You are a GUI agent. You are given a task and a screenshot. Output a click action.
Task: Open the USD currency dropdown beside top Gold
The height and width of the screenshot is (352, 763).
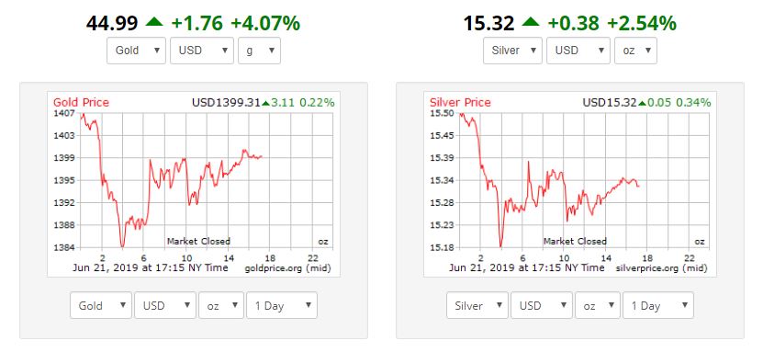202,51
